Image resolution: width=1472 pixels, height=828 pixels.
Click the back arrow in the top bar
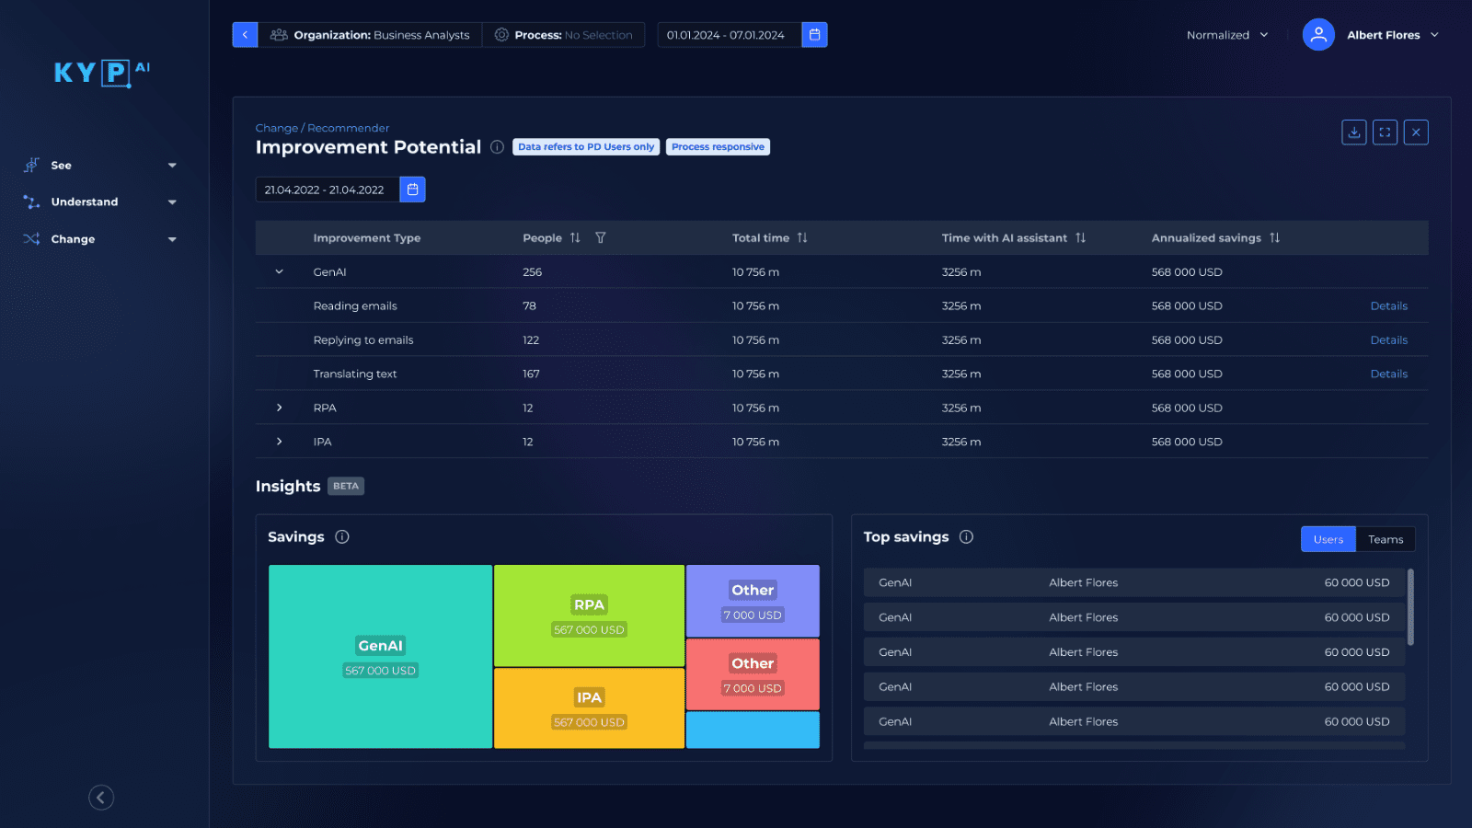pyautogui.click(x=245, y=34)
